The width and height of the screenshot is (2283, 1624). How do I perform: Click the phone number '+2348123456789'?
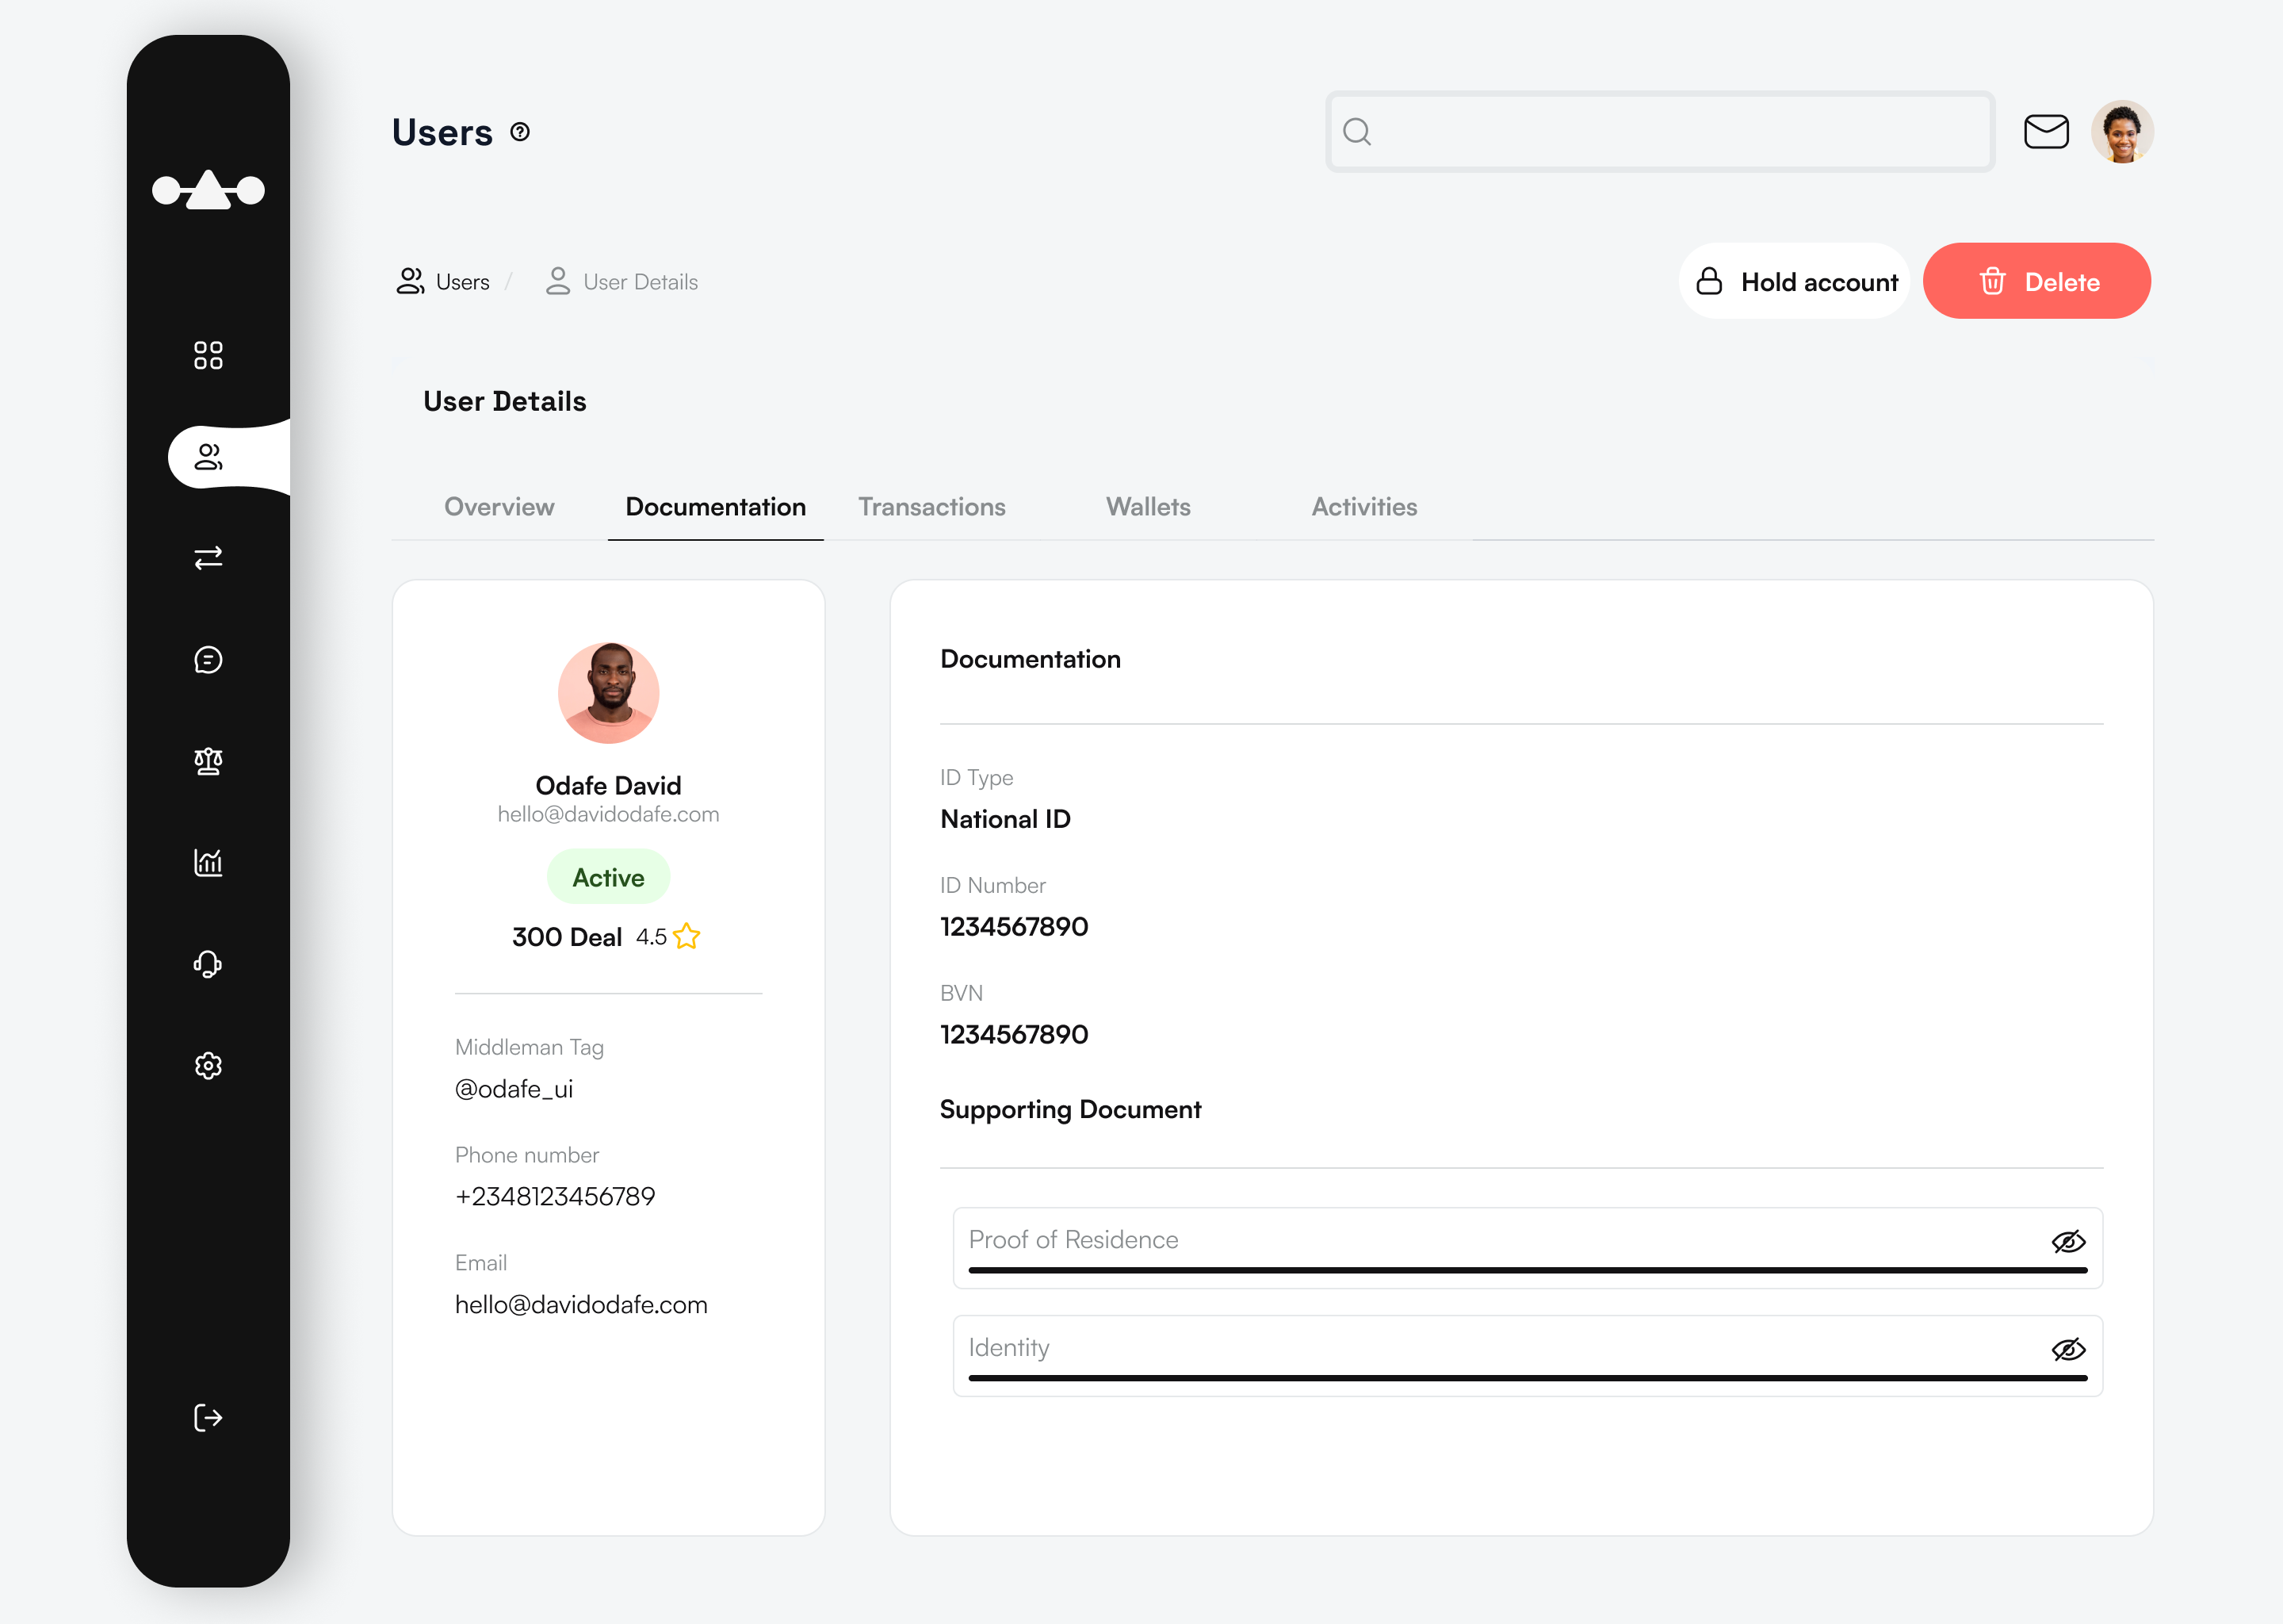pos(555,1197)
